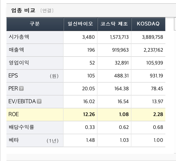Select dividend yield value 0.33

tap(90, 127)
